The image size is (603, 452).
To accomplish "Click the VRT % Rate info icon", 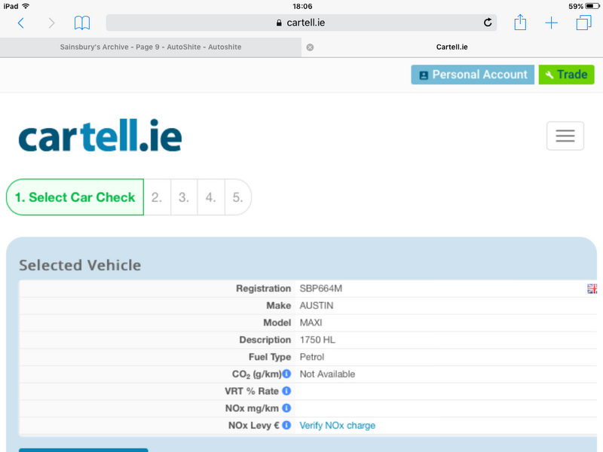I will (x=286, y=391).
